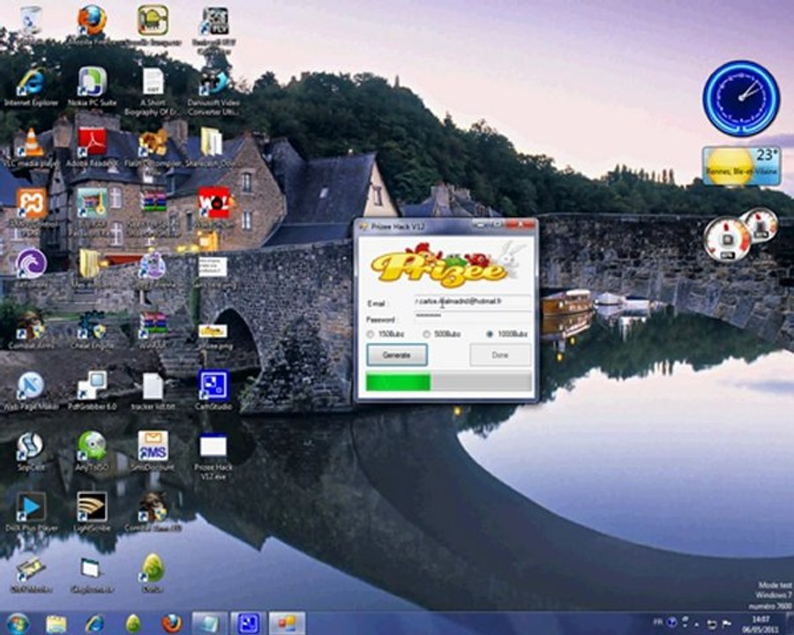Launch CamStudio from the desktop
The height and width of the screenshot is (635, 794).
pos(213,390)
